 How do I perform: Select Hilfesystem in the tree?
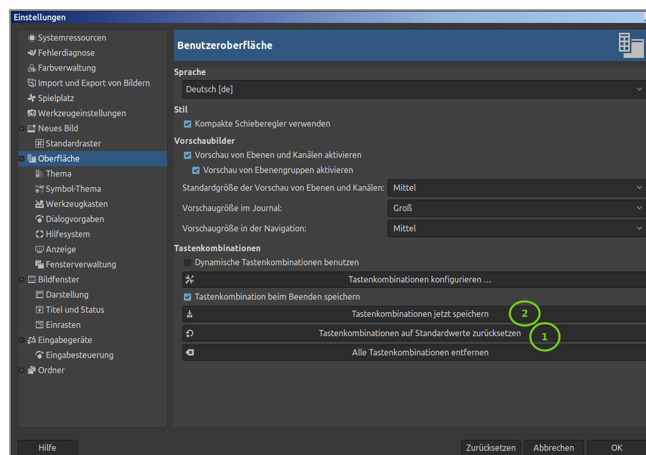point(68,235)
